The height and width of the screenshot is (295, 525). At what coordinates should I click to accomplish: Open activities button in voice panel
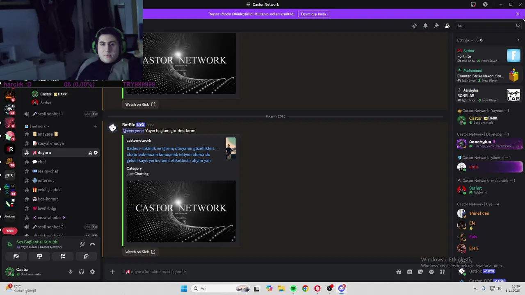pos(63,256)
